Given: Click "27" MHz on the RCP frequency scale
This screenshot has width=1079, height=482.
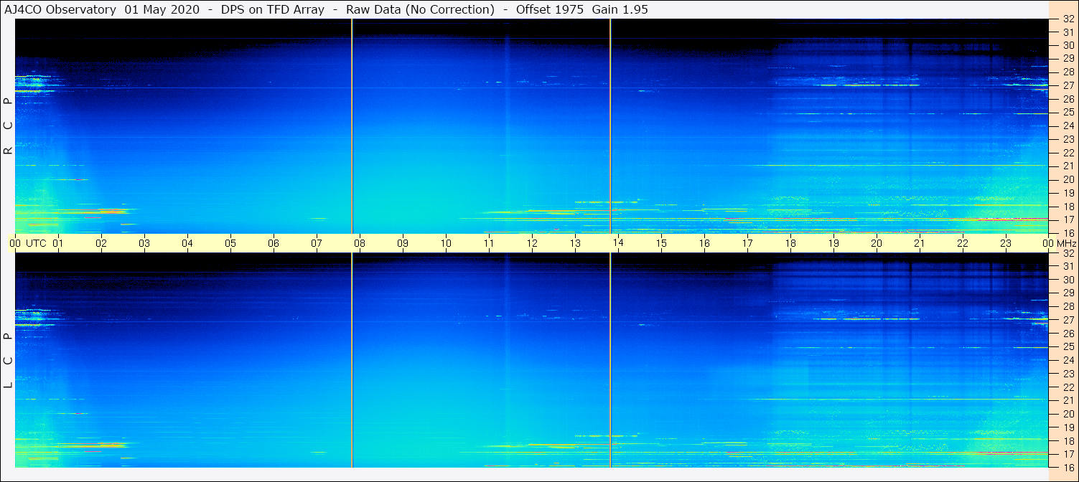Looking at the screenshot, I should click(1068, 85).
